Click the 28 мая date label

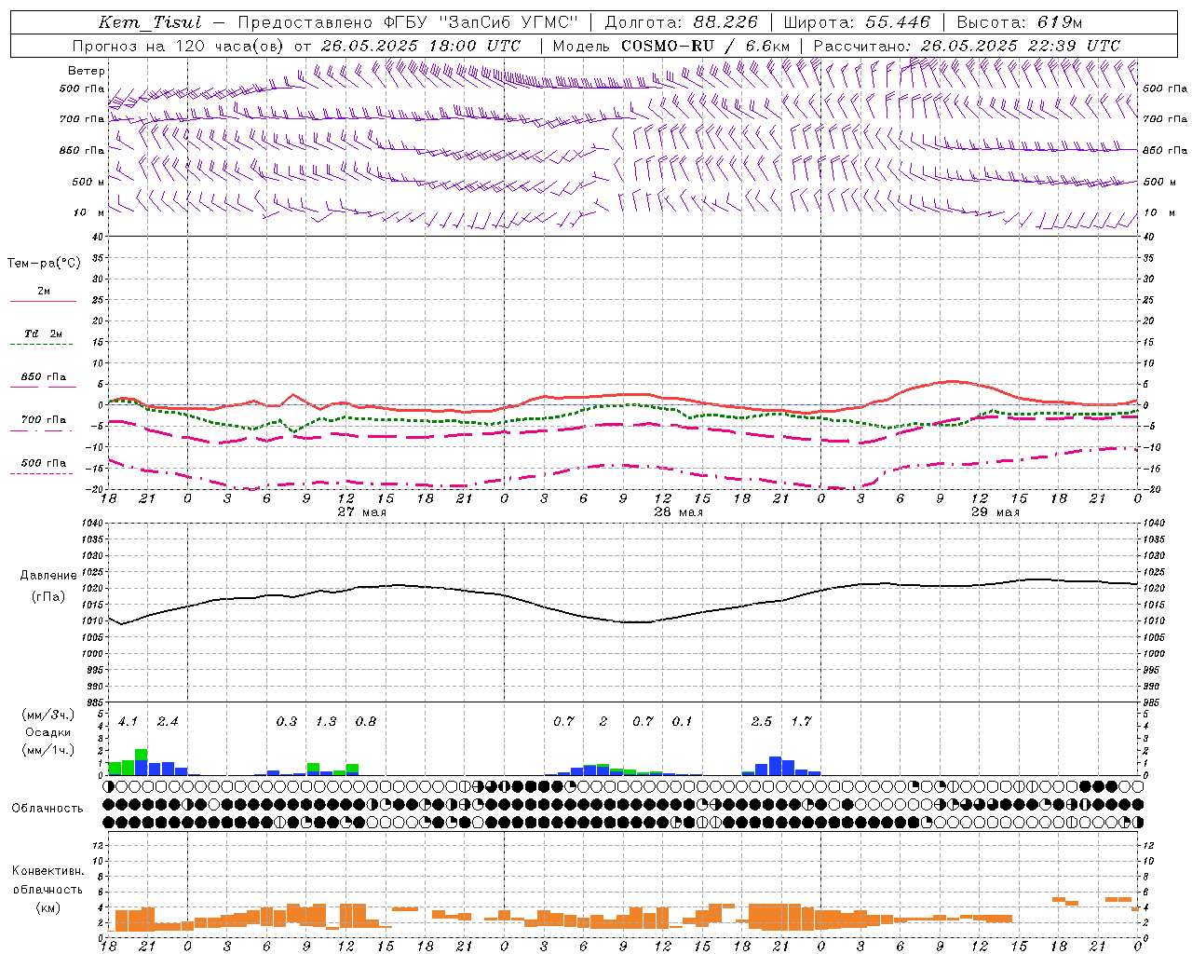coord(678,511)
